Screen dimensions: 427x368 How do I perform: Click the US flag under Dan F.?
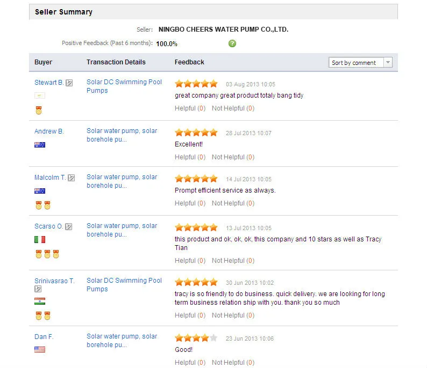coord(40,349)
